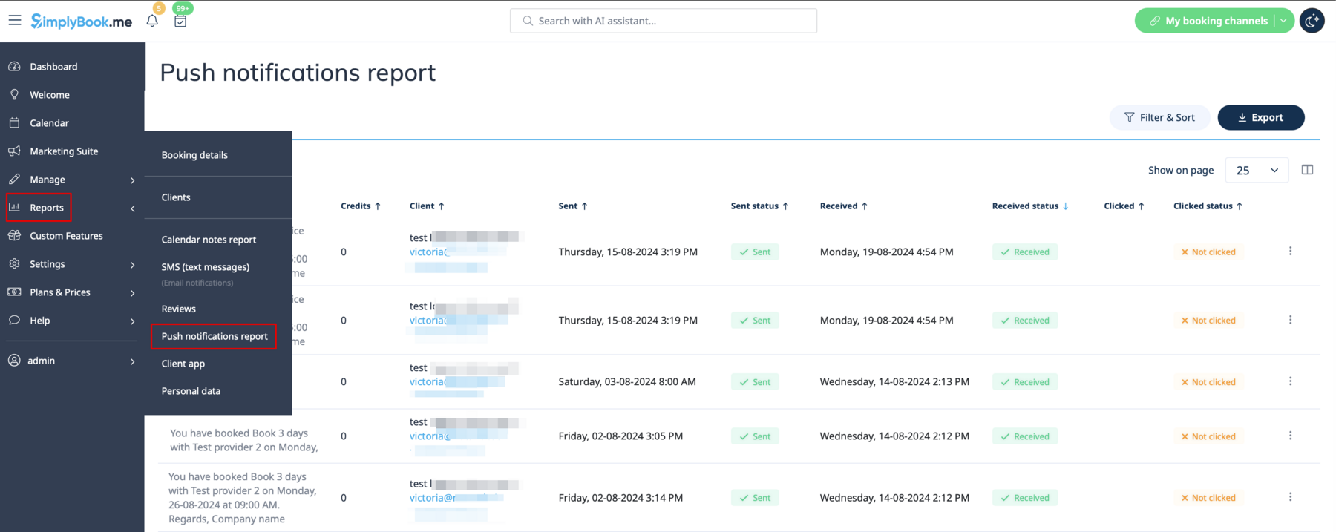Screen dimensions: 1336x532
Task: Click the Custom Features icon in the sidebar
Action: tap(15, 236)
